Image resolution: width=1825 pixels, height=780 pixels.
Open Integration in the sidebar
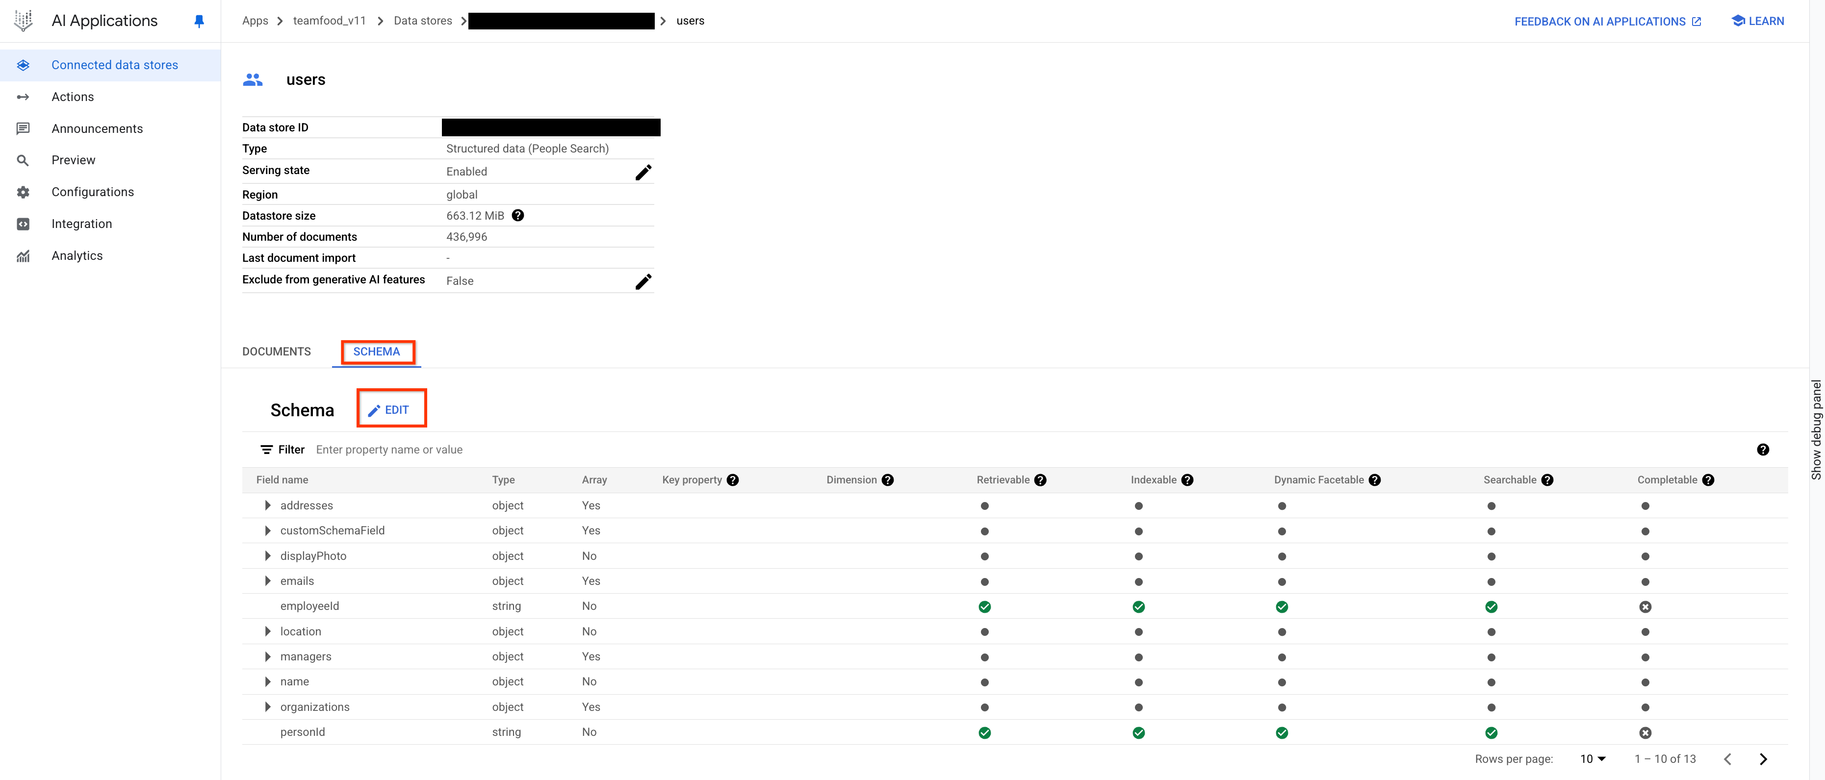click(x=110, y=224)
